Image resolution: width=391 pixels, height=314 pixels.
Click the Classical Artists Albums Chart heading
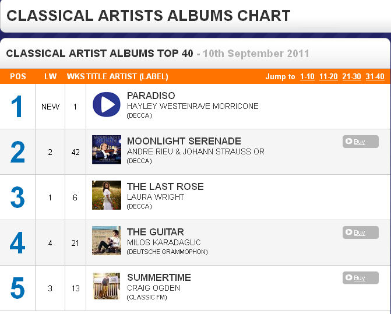click(x=149, y=16)
